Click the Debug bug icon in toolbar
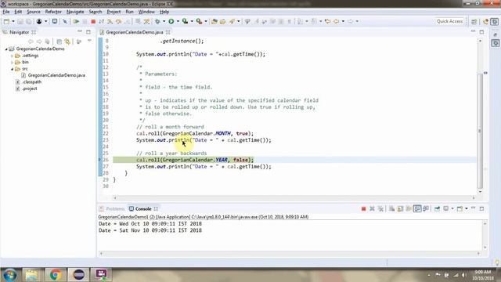Screen dimensions: 501x282 pos(157,21)
